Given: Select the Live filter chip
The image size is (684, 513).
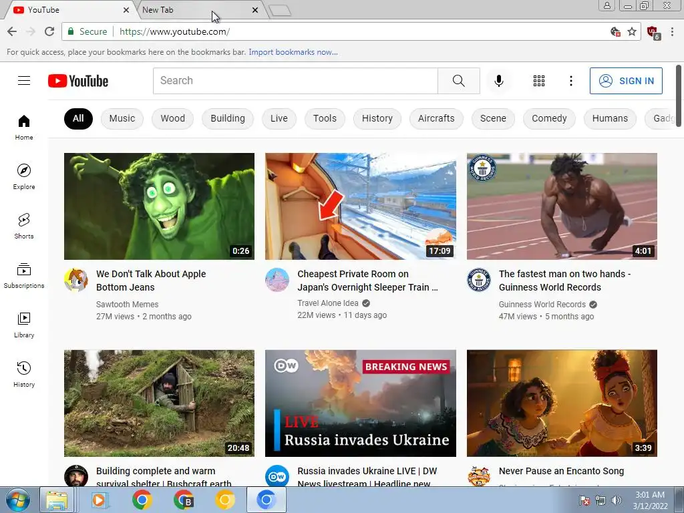Looking at the screenshot, I should (279, 119).
